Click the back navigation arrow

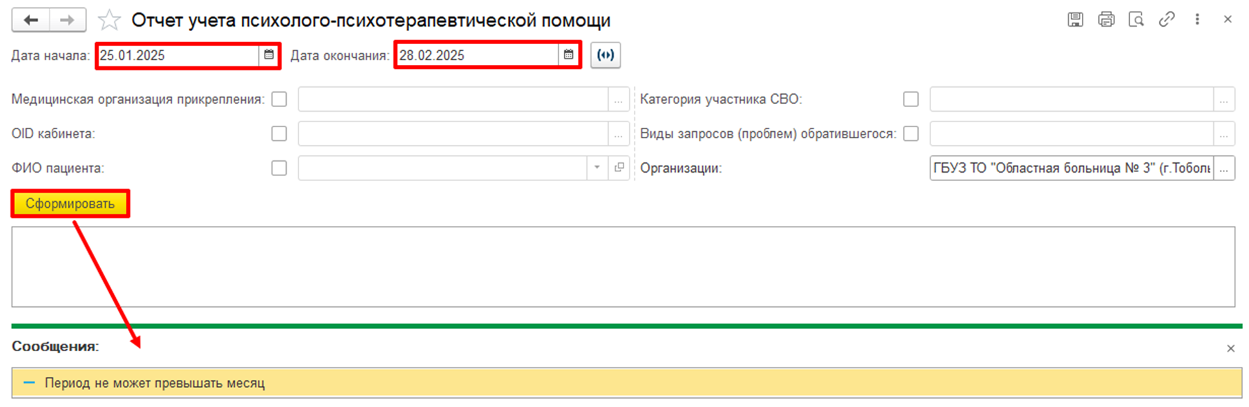click(31, 20)
